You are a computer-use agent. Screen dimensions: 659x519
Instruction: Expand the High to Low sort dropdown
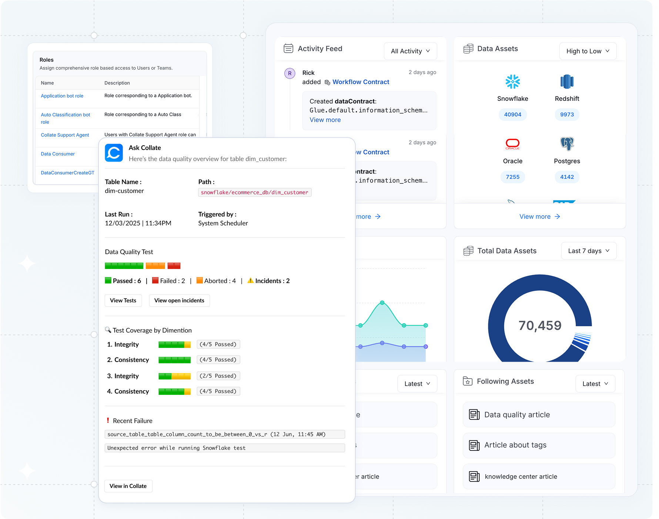point(588,51)
